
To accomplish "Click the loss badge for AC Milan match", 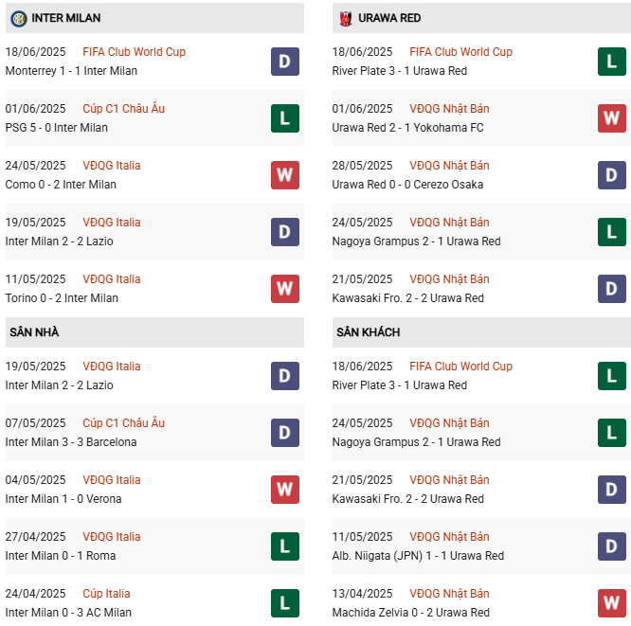I will coord(284,603).
